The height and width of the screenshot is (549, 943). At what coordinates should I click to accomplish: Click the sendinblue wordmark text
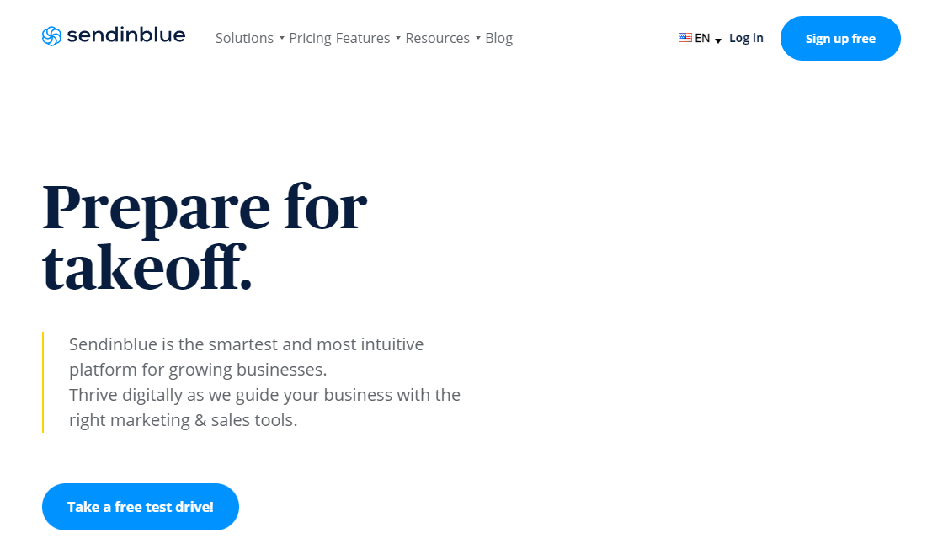pyautogui.click(x=125, y=35)
